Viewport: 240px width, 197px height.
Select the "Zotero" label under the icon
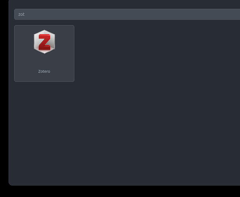pyautogui.click(x=44, y=71)
